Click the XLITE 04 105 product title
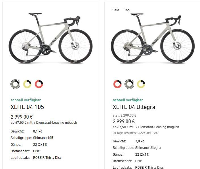 coord(27,107)
